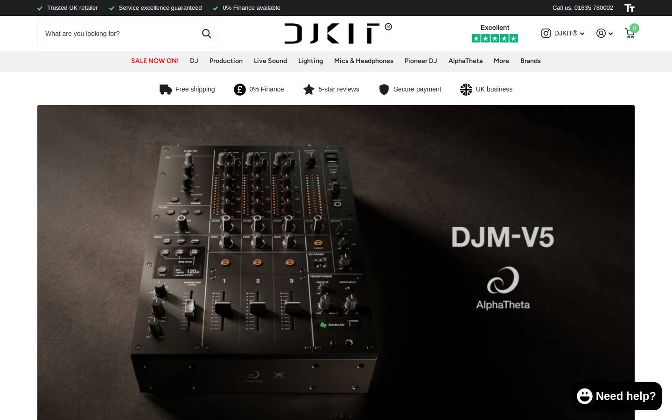672x420 pixels.
Task: Click the Free shipping truck icon
Action: point(165,89)
